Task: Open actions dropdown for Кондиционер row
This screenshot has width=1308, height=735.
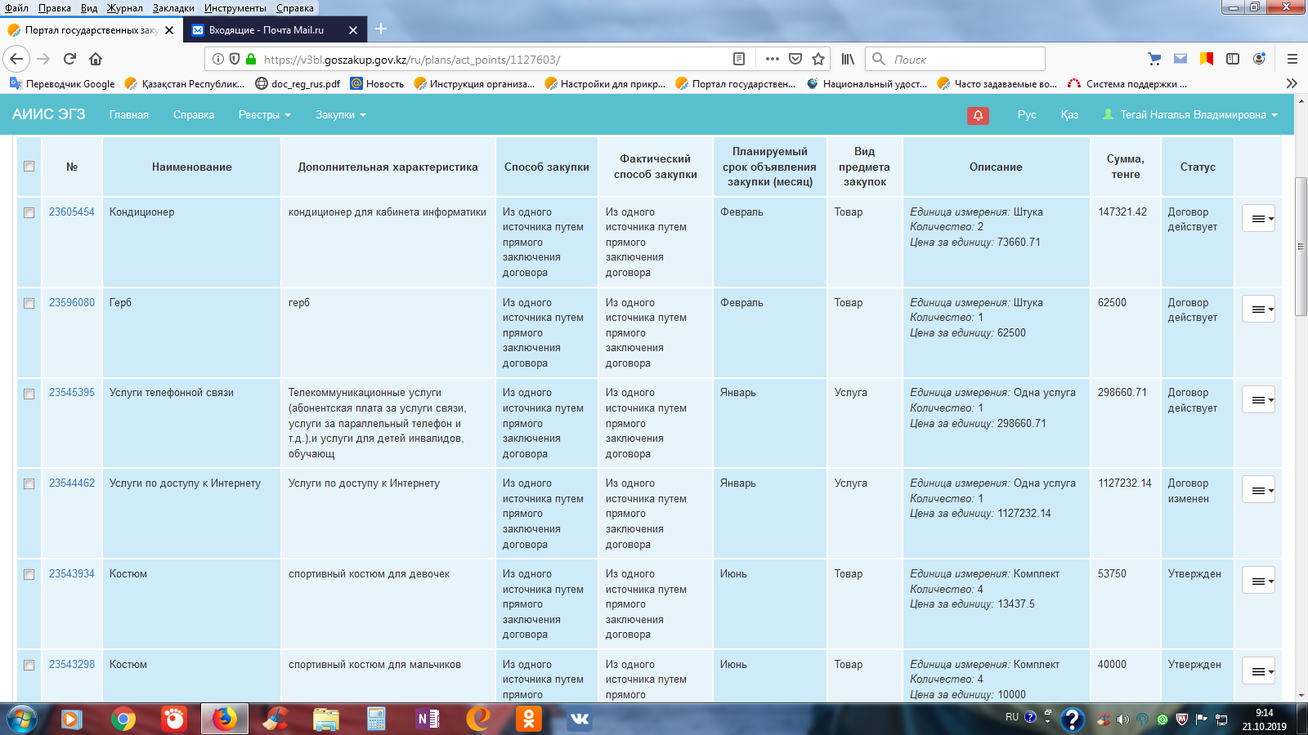Action: [x=1258, y=218]
